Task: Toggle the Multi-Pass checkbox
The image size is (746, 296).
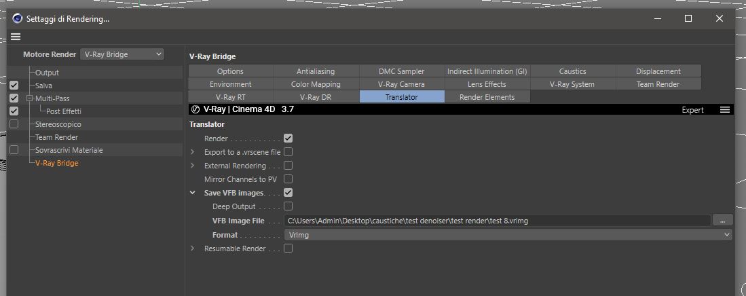Action: [x=14, y=98]
